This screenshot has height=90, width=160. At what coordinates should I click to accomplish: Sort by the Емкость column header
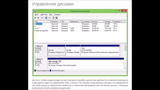tap(97, 21)
